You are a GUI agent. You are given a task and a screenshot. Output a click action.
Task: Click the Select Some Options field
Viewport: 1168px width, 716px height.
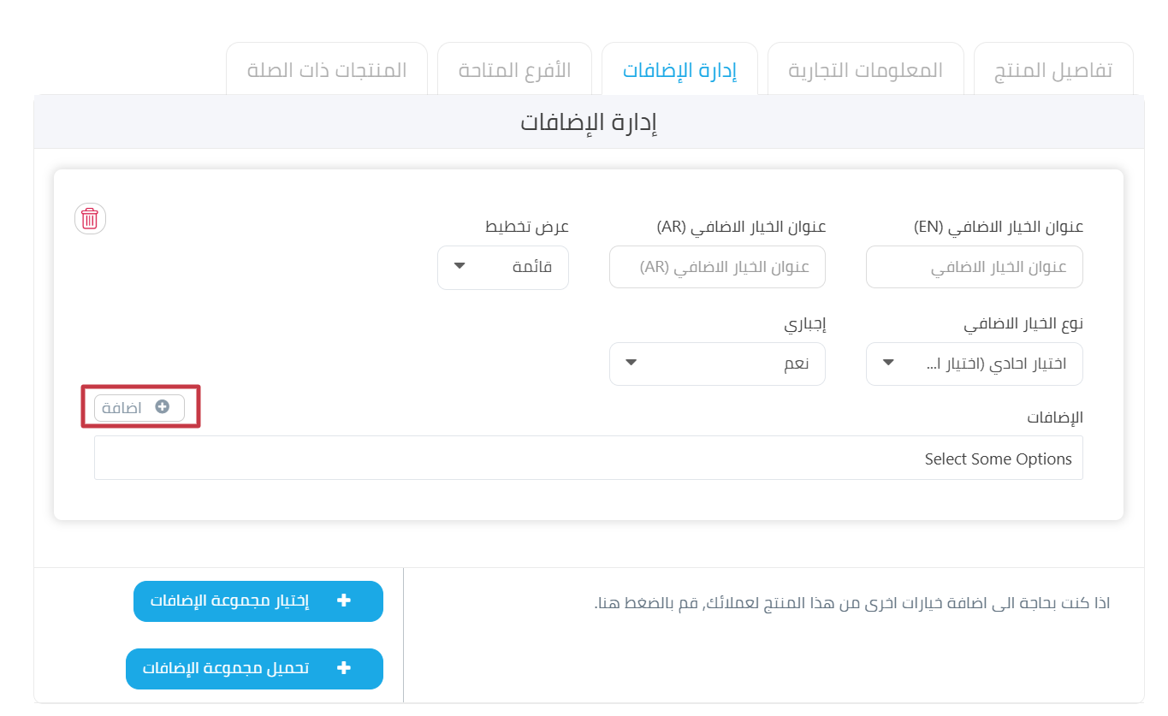589,459
